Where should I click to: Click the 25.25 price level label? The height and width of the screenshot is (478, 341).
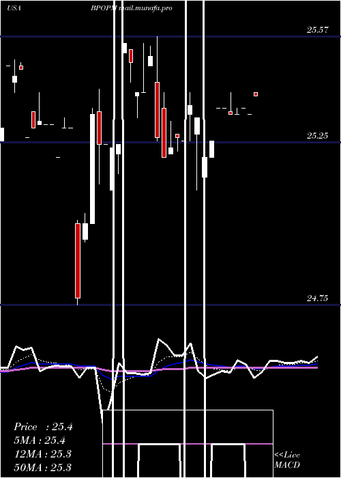coord(317,136)
